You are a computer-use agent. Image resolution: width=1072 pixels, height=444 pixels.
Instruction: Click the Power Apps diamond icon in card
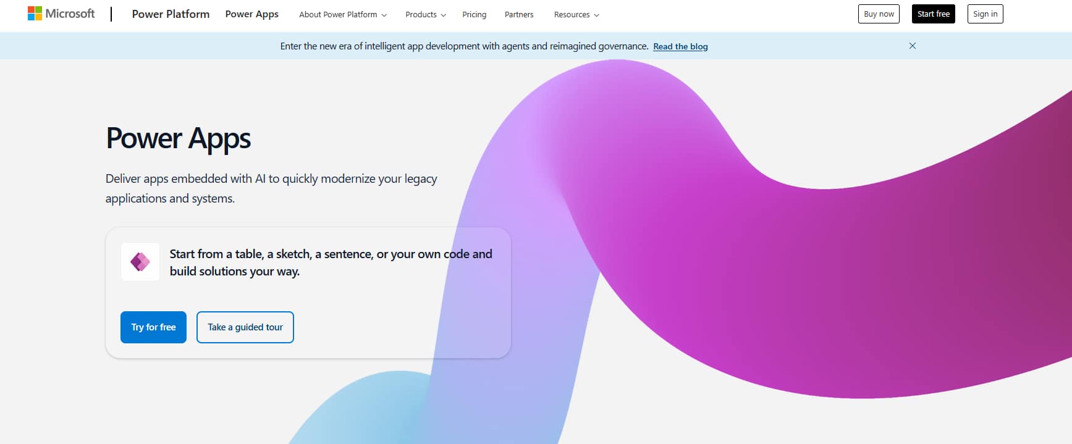[x=140, y=262]
